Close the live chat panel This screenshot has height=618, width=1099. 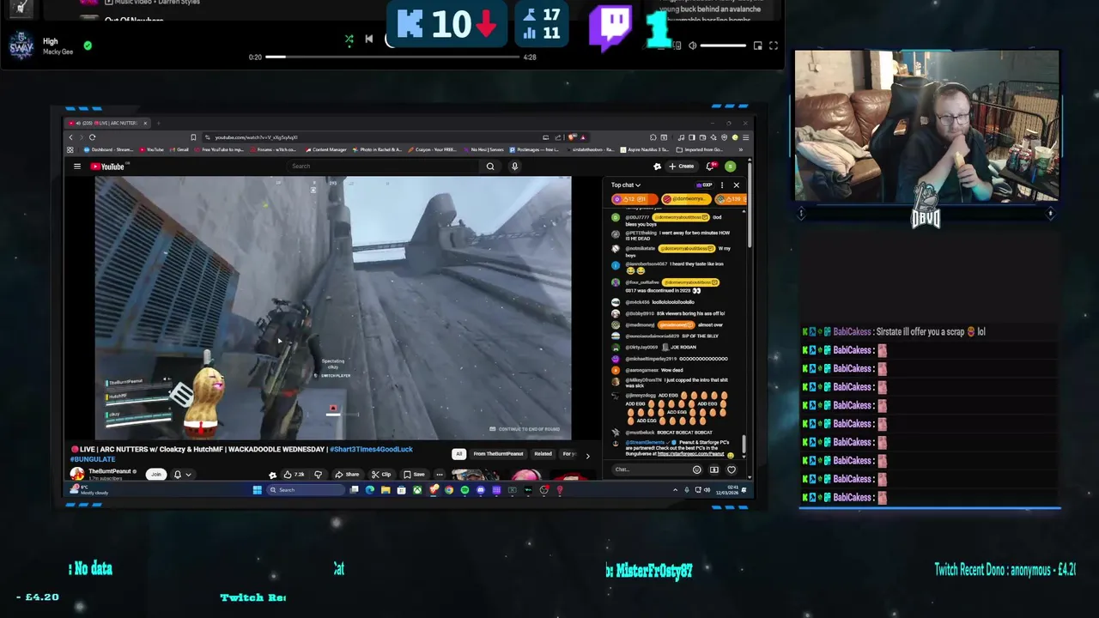point(736,185)
